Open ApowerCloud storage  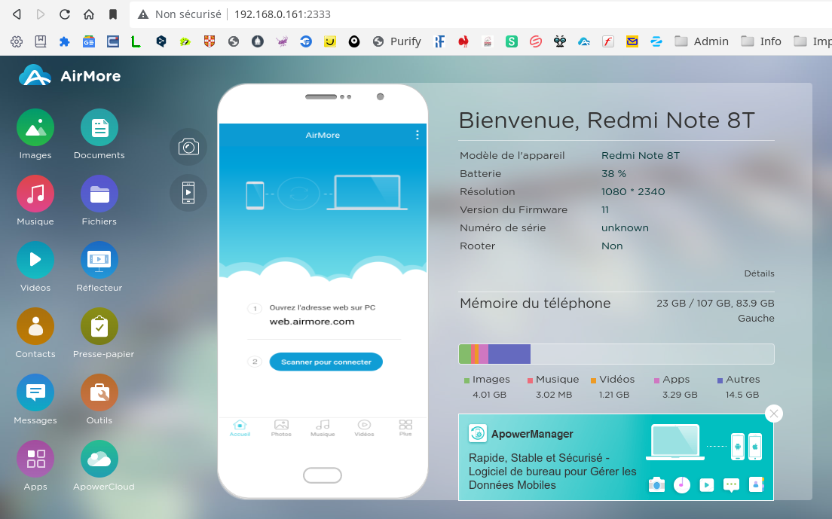99,459
